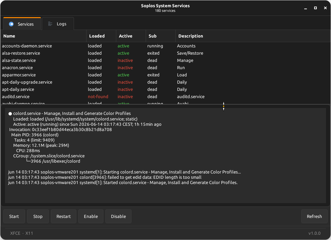Click the Enable button

pyautogui.click(x=91, y=216)
